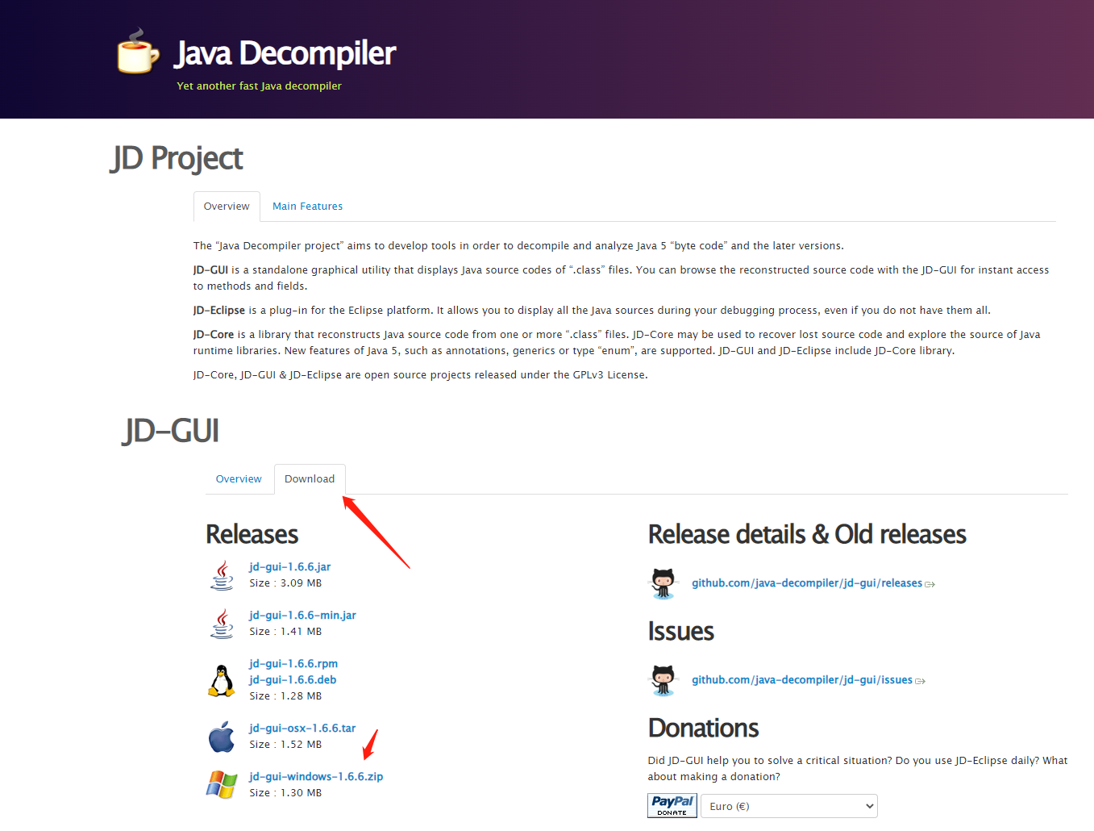Download jd-gui-osx-1.6.6.tar
The width and height of the screenshot is (1094, 831).
point(302,728)
